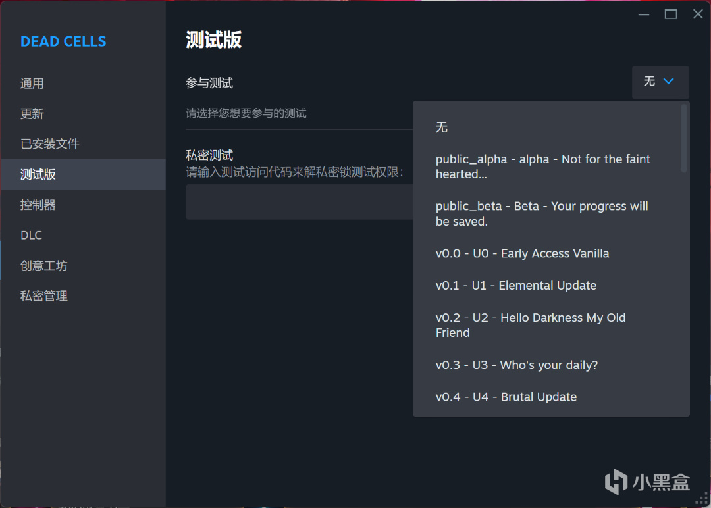Open the 通用 settings tab
This screenshot has width=711, height=508.
pyautogui.click(x=32, y=84)
